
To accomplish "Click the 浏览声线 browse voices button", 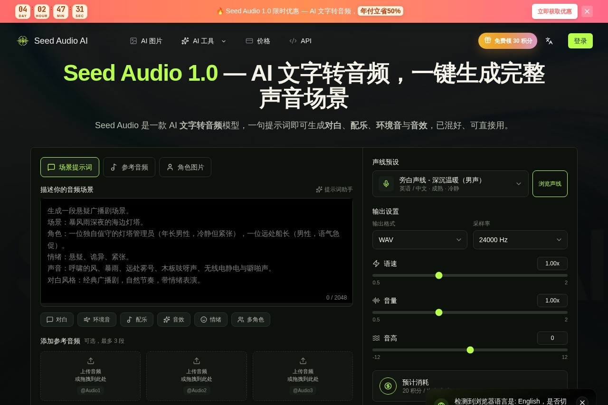I will tap(550, 184).
